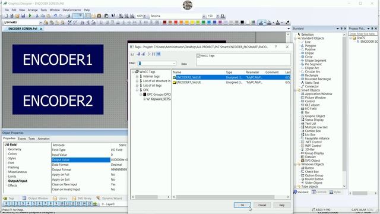Click the eyedropper icon at palette end
Screen dimensions: 380x214
pos(287,23)
